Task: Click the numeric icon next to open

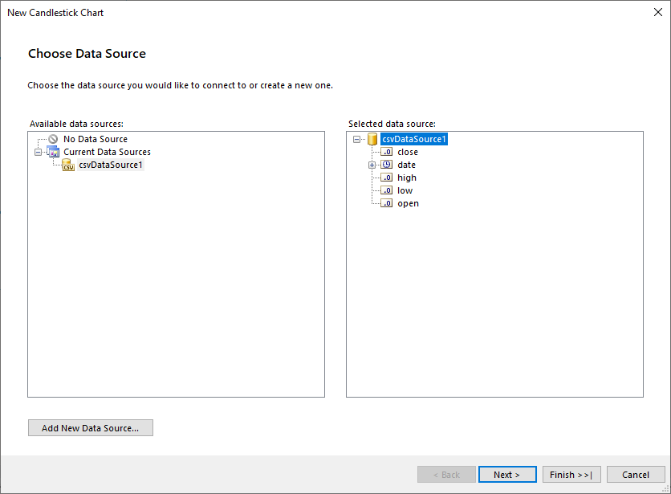Action: coord(386,203)
